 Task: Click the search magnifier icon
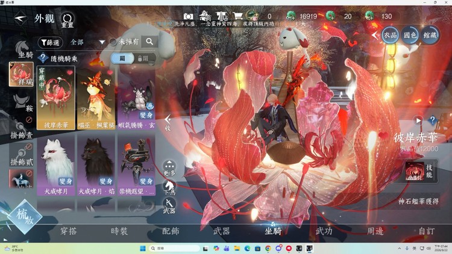tap(149, 42)
